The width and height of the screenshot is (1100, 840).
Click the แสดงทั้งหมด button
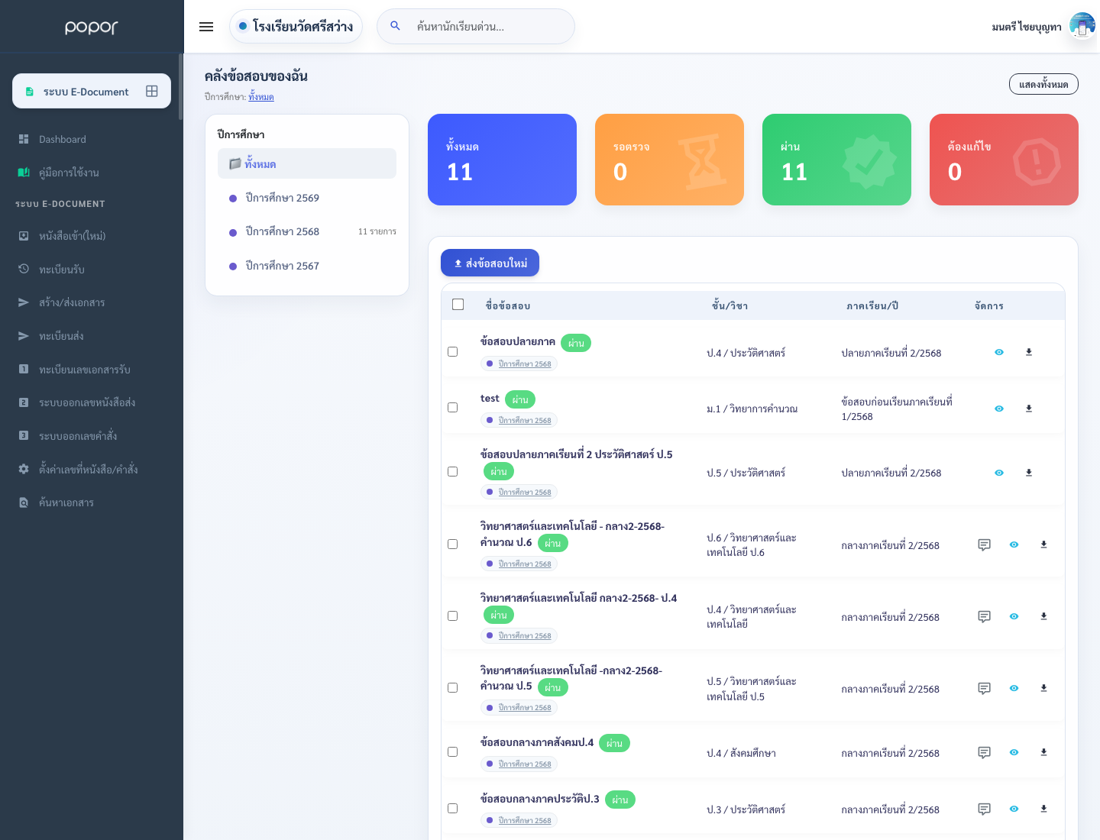1043,84
